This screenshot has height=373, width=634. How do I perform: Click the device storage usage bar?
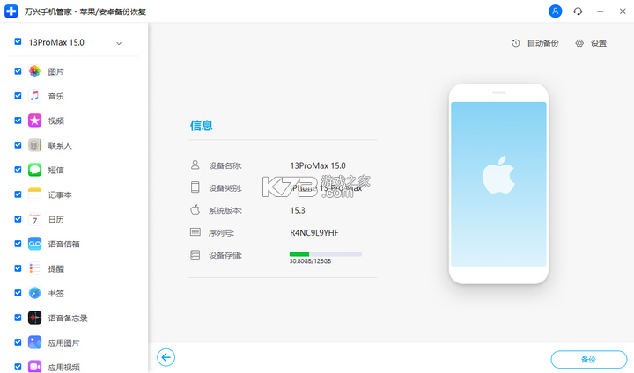(326, 254)
